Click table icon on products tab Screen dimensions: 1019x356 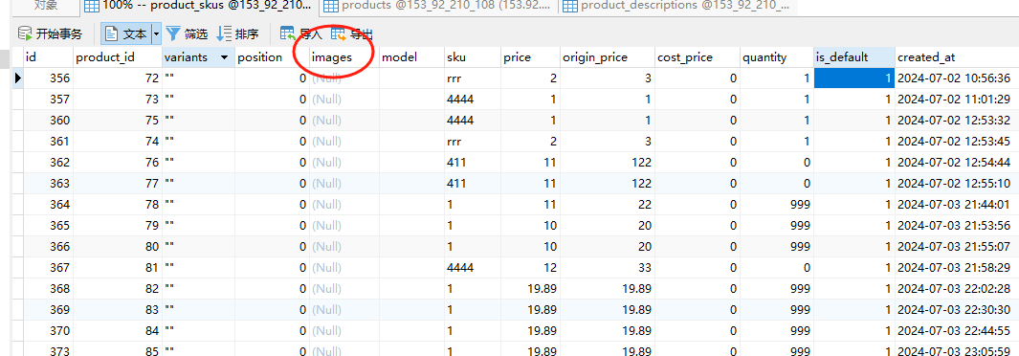click(331, 7)
